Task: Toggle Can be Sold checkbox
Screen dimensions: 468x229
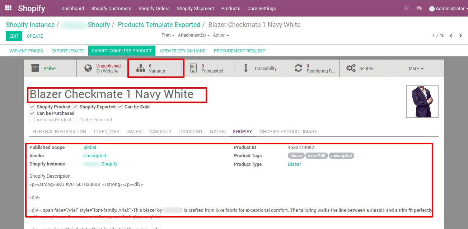Action: point(120,107)
